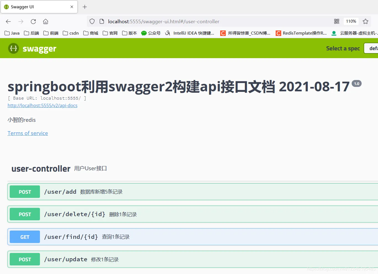This screenshot has height=274, width=378.
Task: Click the 110% zoom level indicator
Action: click(x=351, y=21)
